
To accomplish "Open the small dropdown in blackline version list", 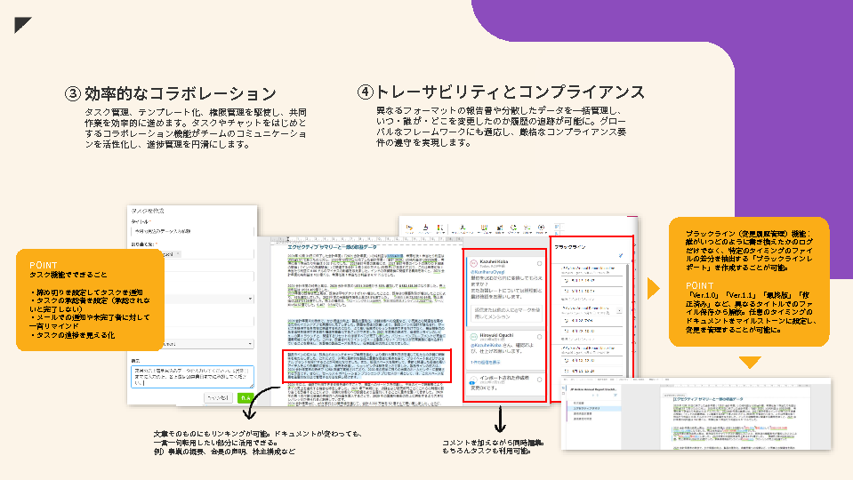I will click(x=620, y=312).
